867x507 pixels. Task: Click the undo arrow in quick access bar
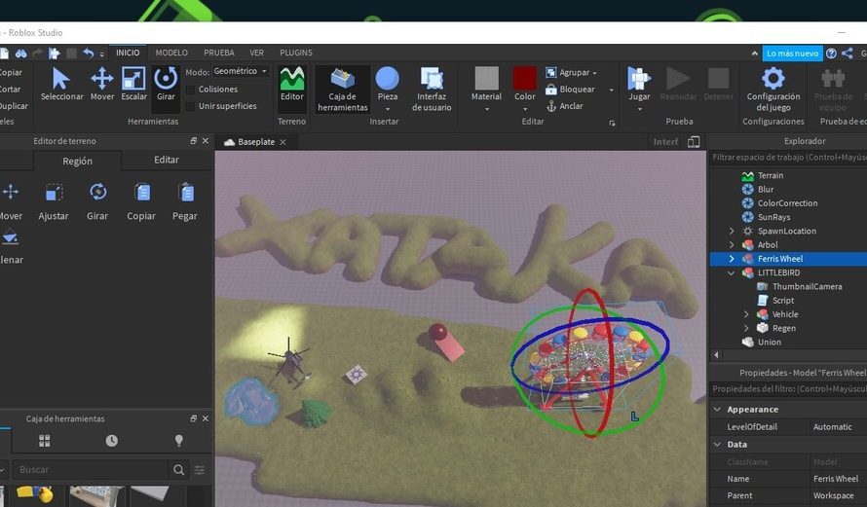click(89, 53)
